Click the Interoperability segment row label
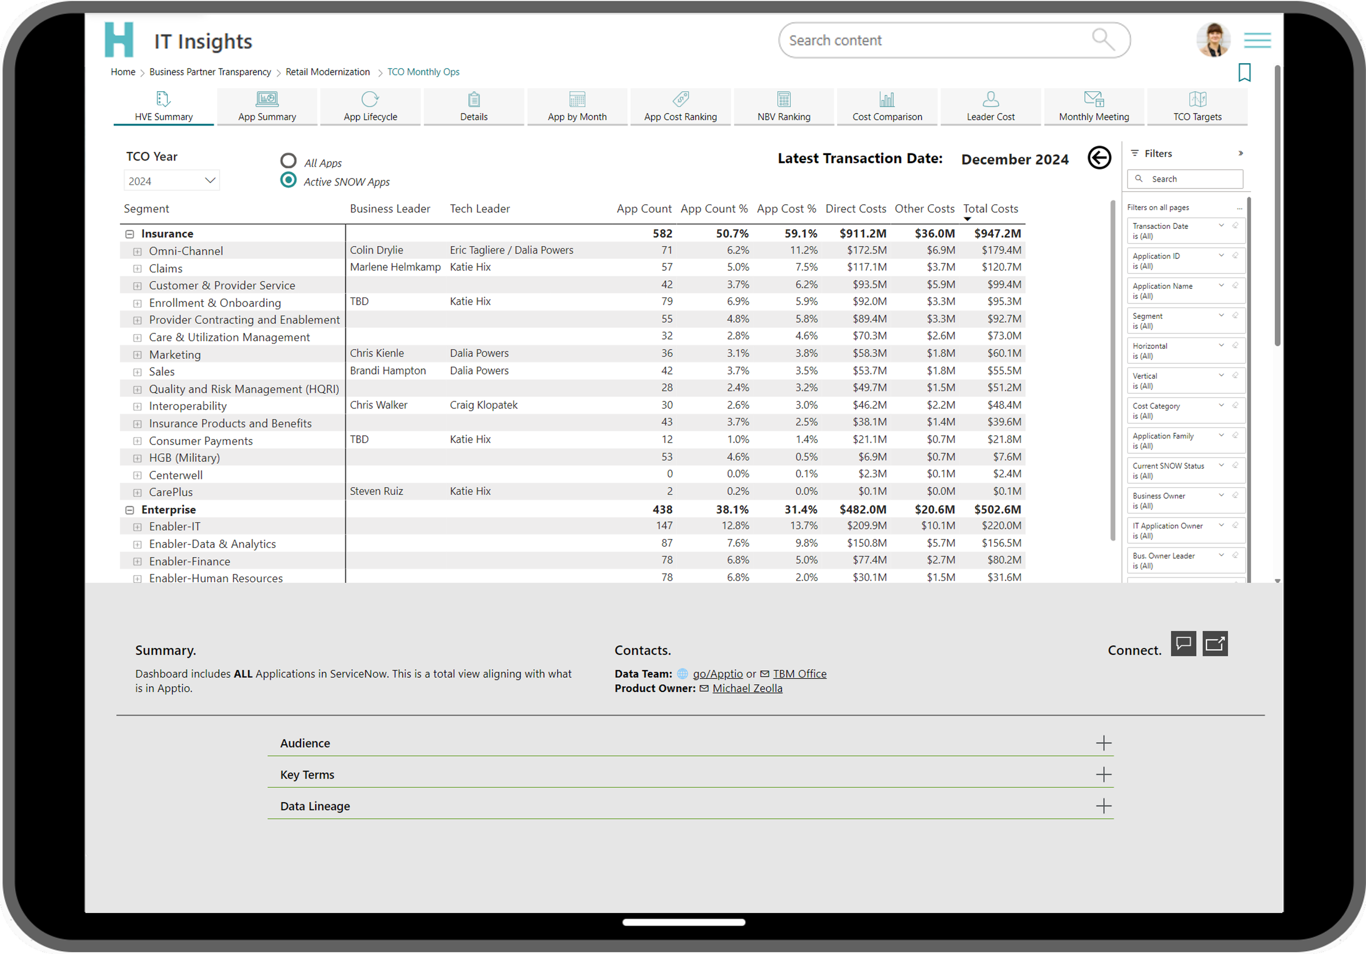Screen dimensions: 1366x954 [188, 406]
